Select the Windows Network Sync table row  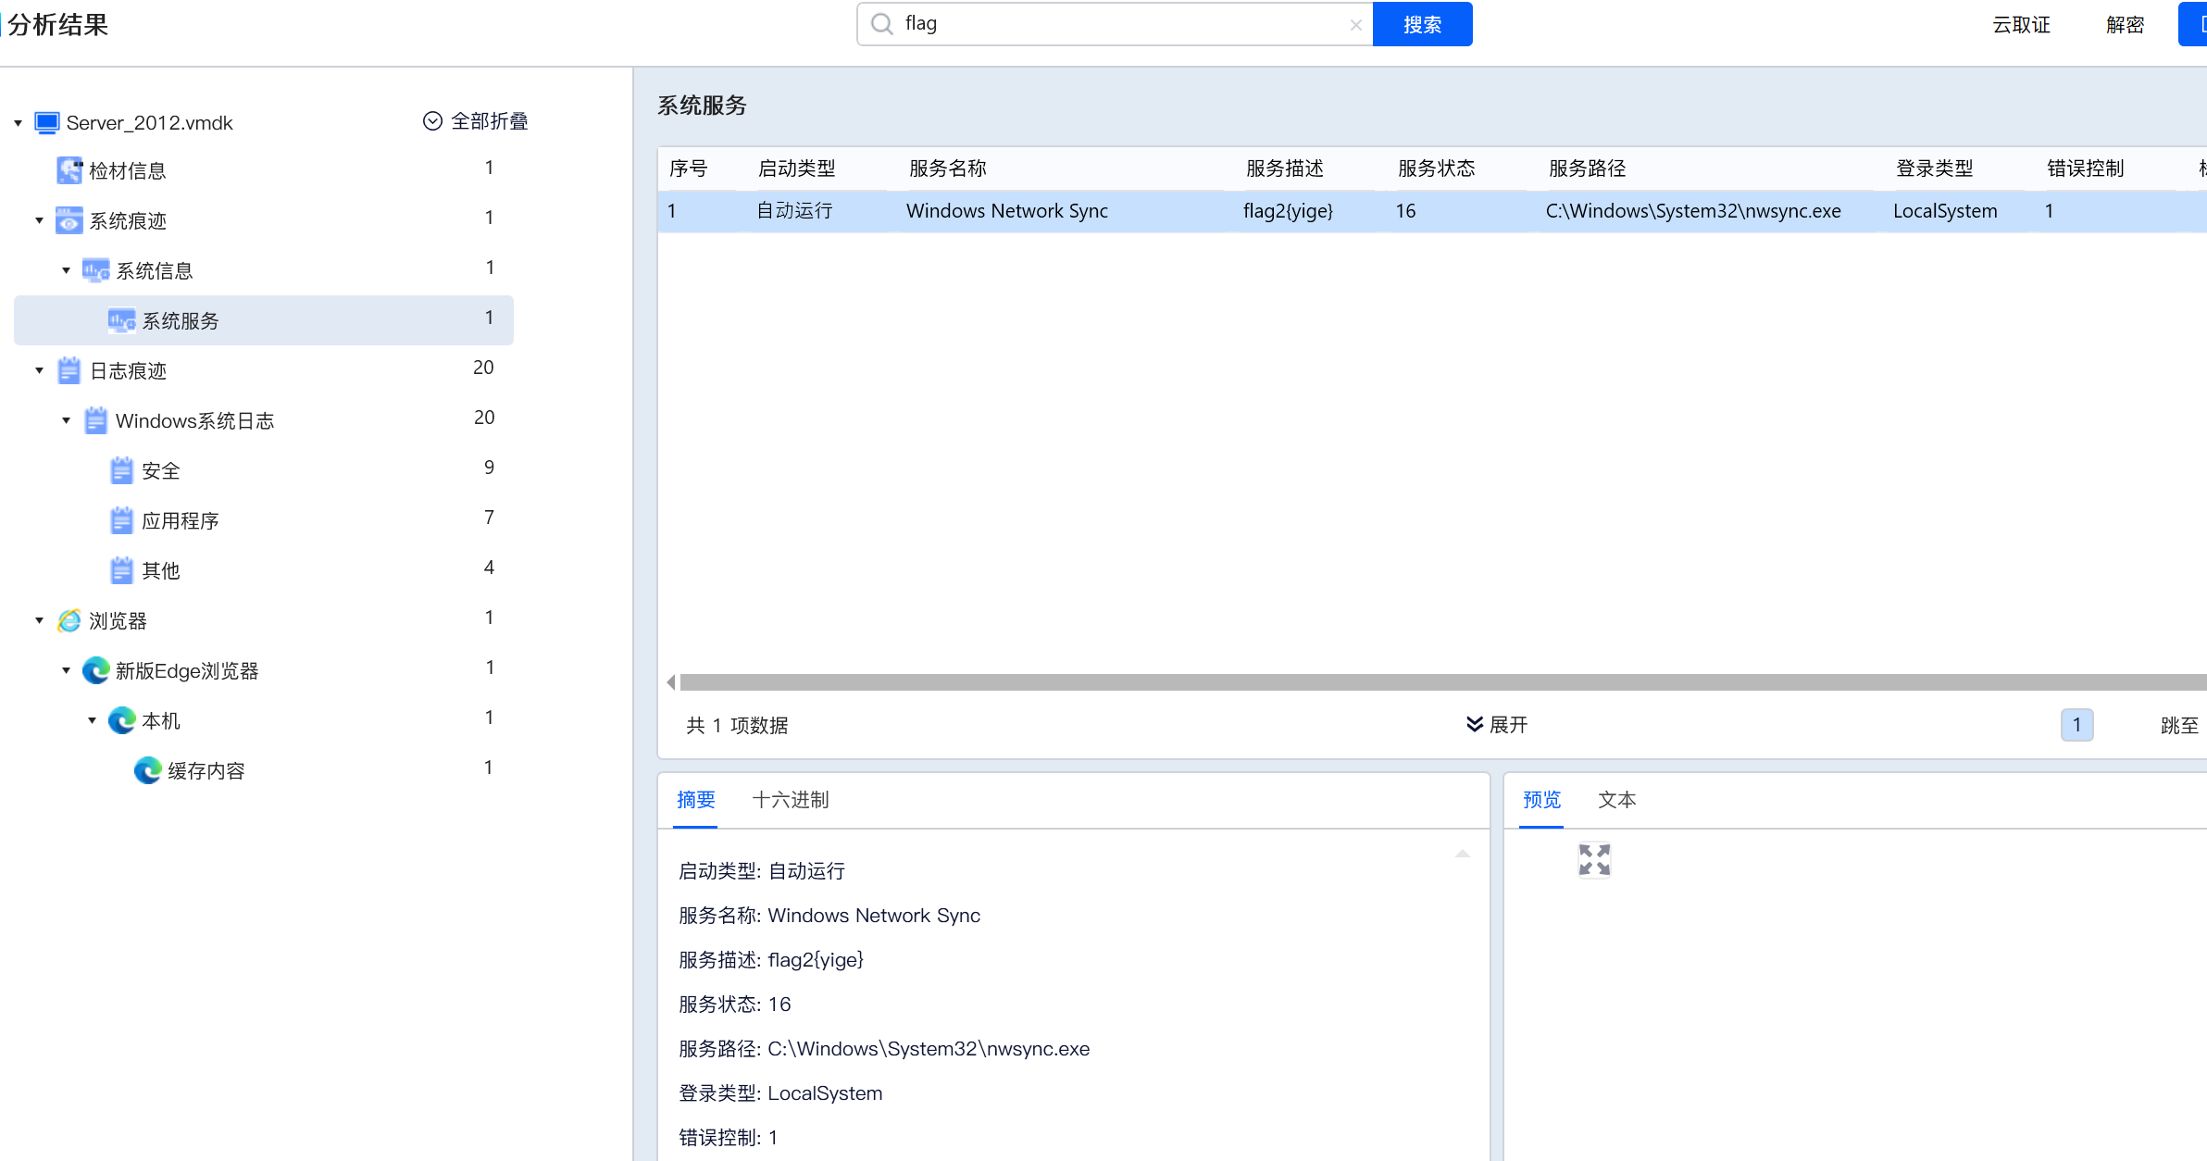1431,211
